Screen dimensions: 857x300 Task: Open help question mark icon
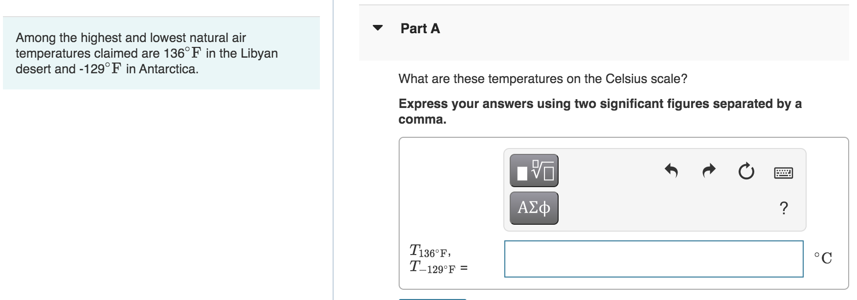783,208
